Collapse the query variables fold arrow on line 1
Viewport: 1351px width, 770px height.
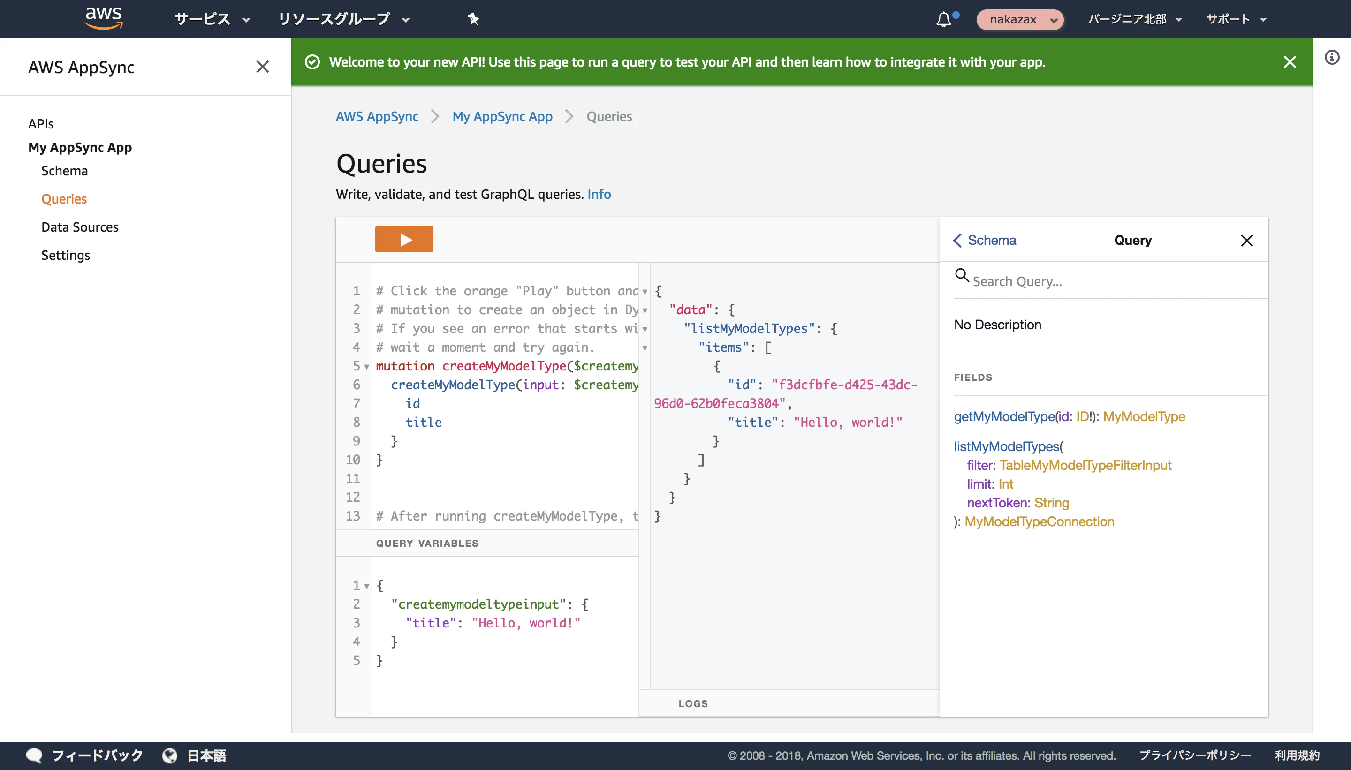366,586
